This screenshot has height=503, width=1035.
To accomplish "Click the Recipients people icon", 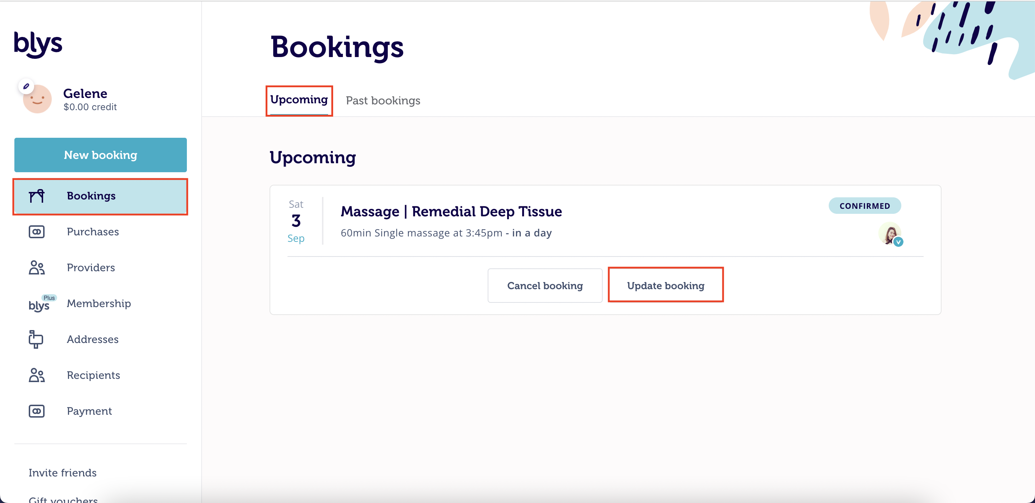I will (x=37, y=375).
